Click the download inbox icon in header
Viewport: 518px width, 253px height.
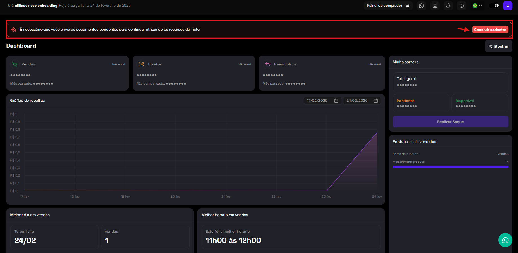(435, 6)
